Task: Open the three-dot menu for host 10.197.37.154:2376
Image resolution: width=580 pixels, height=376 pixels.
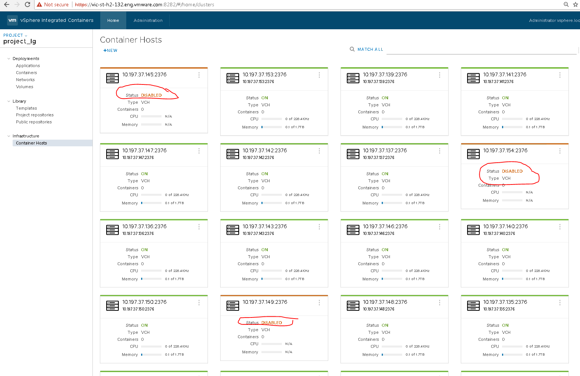Action: coord(560,151)
